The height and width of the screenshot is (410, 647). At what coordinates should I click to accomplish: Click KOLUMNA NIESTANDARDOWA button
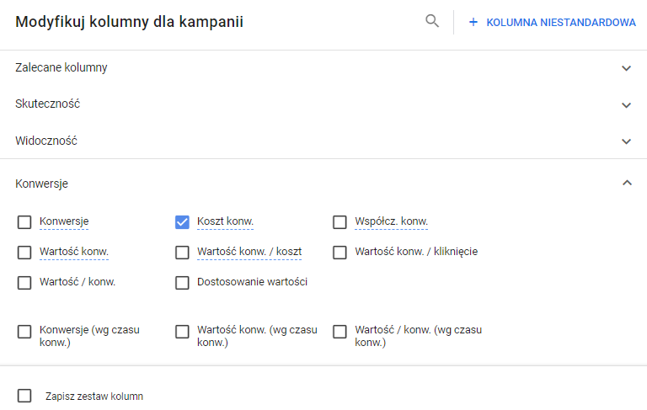click(x=560, y=23)
